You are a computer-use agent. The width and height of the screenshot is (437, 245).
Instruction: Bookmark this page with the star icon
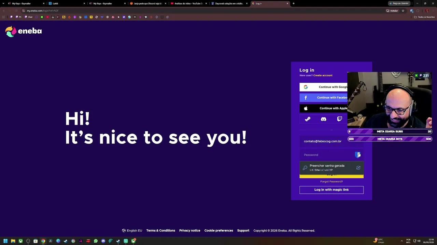click(x=403, y=11)
